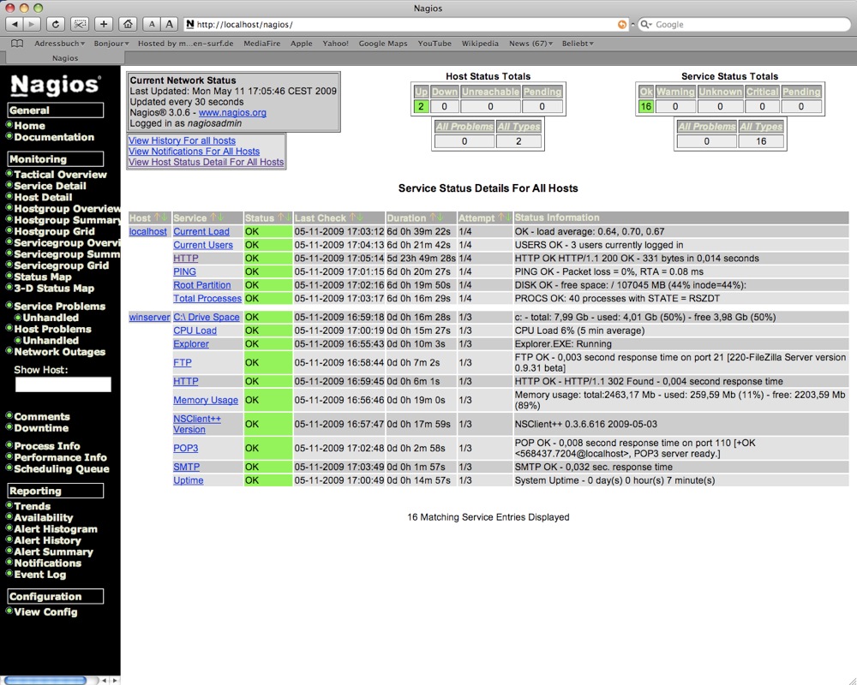Click the Show Host input field
The height and width of the screenshot is (685, 857).
pos(63,384)
